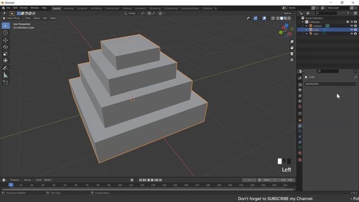Toggle viewport overlays button

pos(264,19)
